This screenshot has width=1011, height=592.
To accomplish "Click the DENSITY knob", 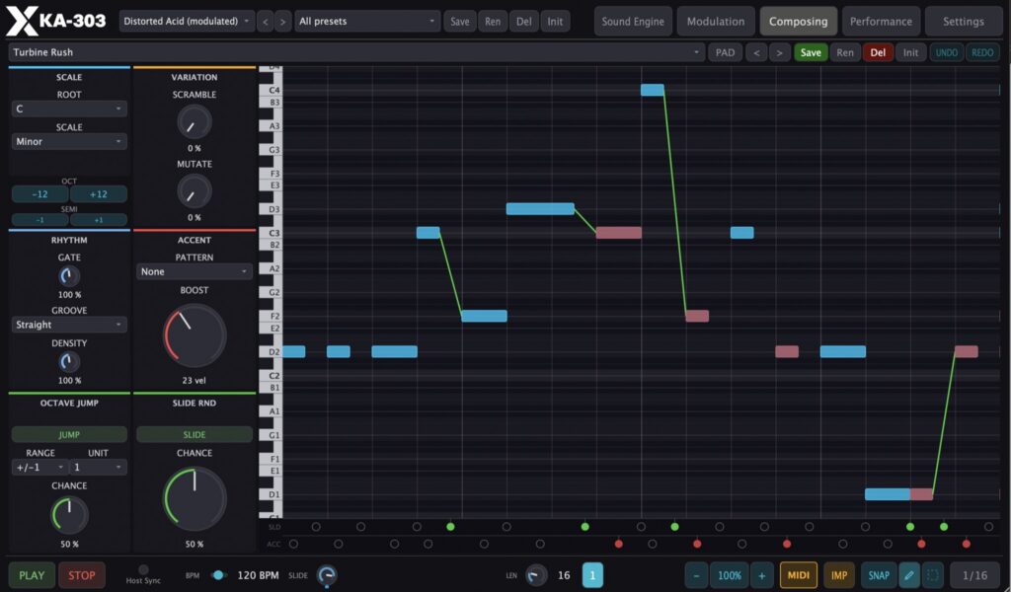I will [69, 361].
